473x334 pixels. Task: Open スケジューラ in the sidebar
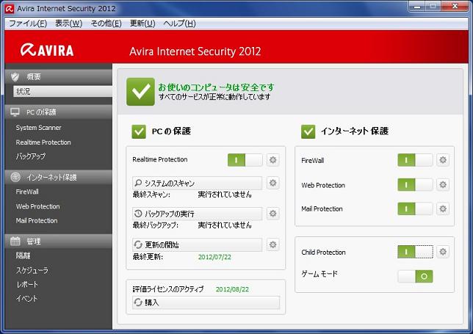coord(32,270)
